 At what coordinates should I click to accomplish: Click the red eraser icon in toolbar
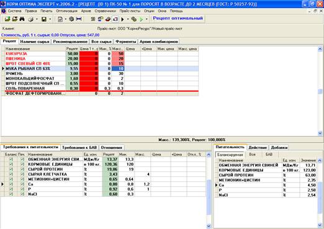click(x=108, y=19)
